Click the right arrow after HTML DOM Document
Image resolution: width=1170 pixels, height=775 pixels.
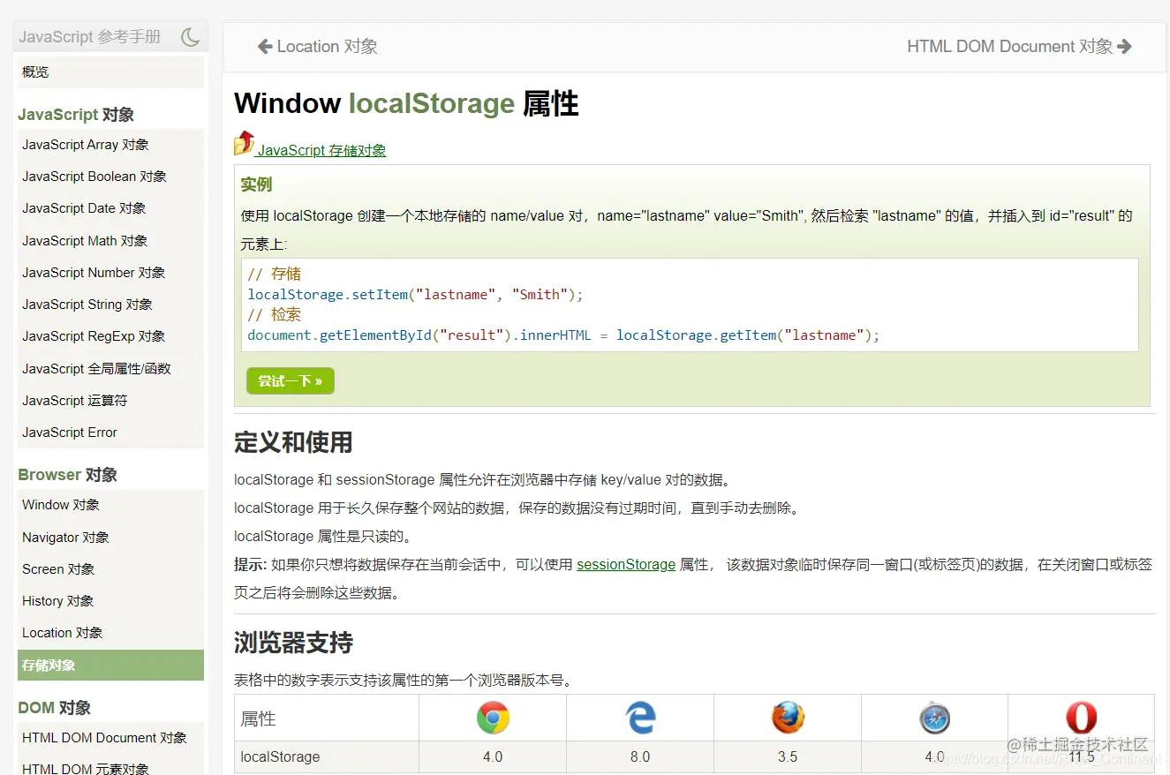point(1124,47)
